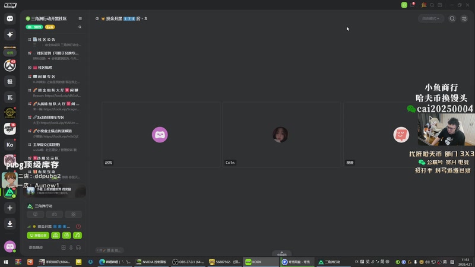This screenshot has height=267, width=475.
Task: Open Windows Start button
Action: click(x=6, y=262)
